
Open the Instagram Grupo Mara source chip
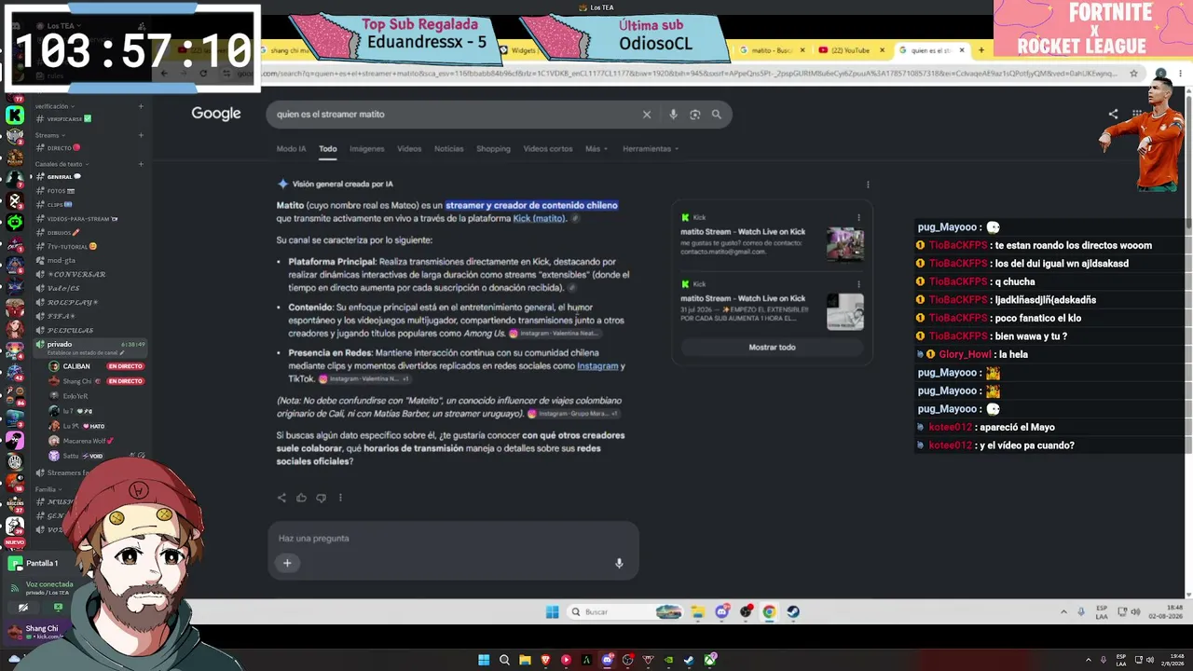(x=573, y=414)
